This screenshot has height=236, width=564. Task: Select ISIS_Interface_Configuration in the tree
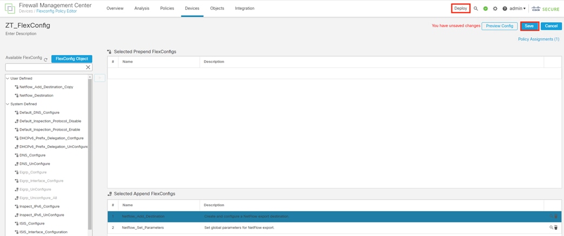pos(44,232)
